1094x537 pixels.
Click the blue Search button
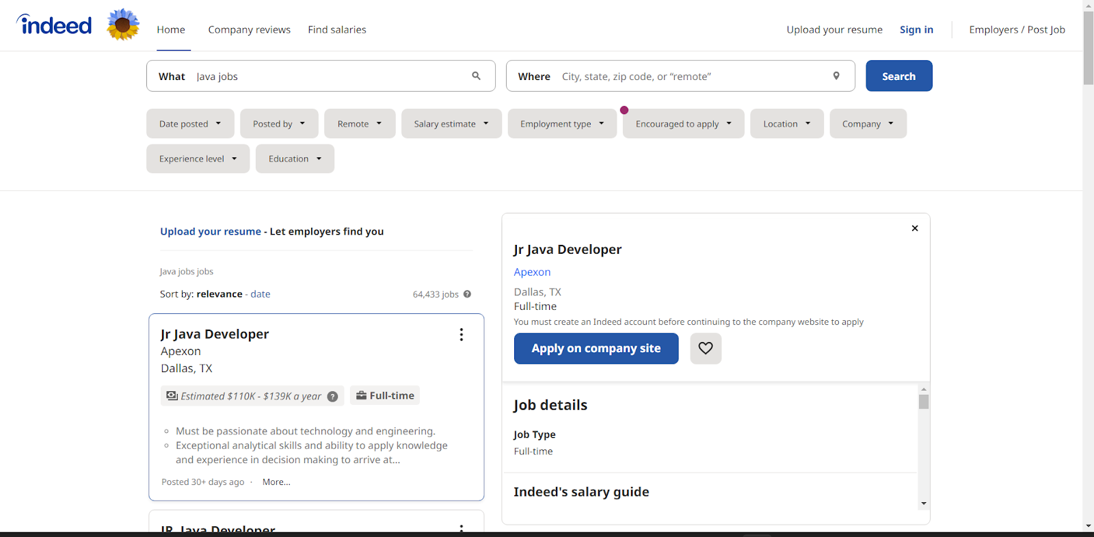point(899,76)
